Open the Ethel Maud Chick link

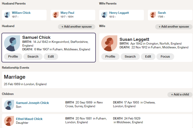click(x=29, y=119)
